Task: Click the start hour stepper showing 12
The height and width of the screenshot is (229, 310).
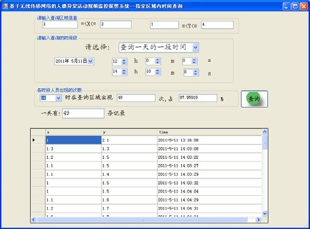Action: point(119,61)
